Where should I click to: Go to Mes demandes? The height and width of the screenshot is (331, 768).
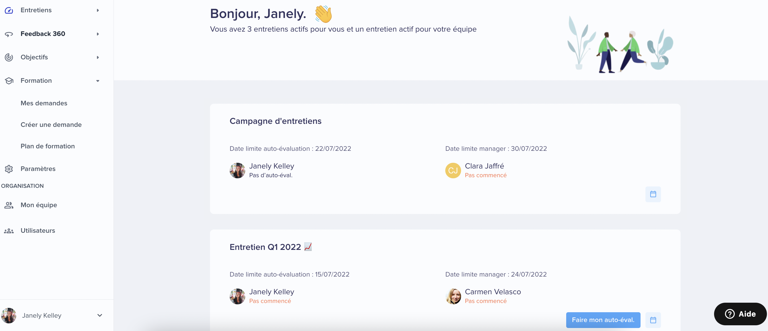[44, 103]
